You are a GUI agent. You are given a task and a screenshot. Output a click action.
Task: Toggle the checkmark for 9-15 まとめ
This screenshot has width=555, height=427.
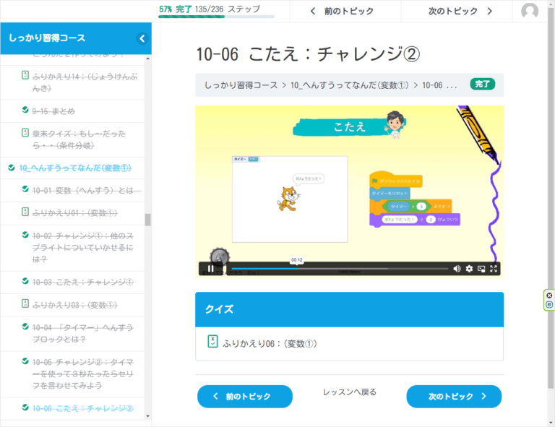(25, 111)
